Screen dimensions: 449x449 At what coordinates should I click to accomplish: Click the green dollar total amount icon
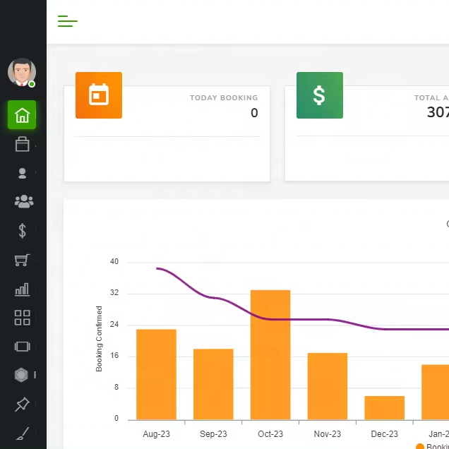coord(319,95)
